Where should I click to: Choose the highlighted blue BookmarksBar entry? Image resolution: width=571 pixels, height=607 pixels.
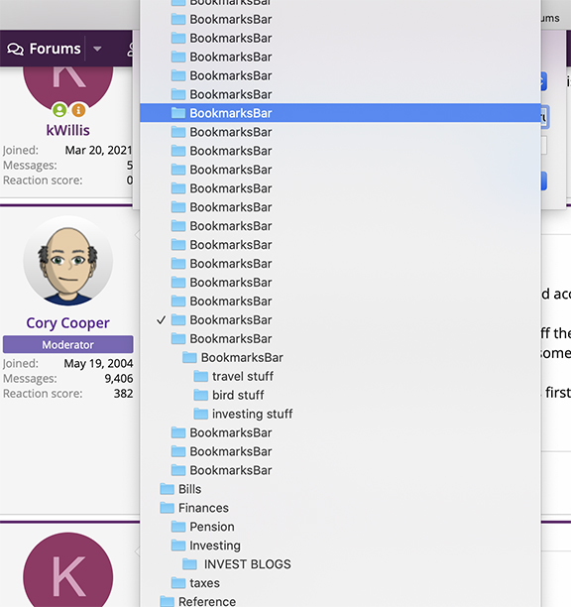click(340, 113)
